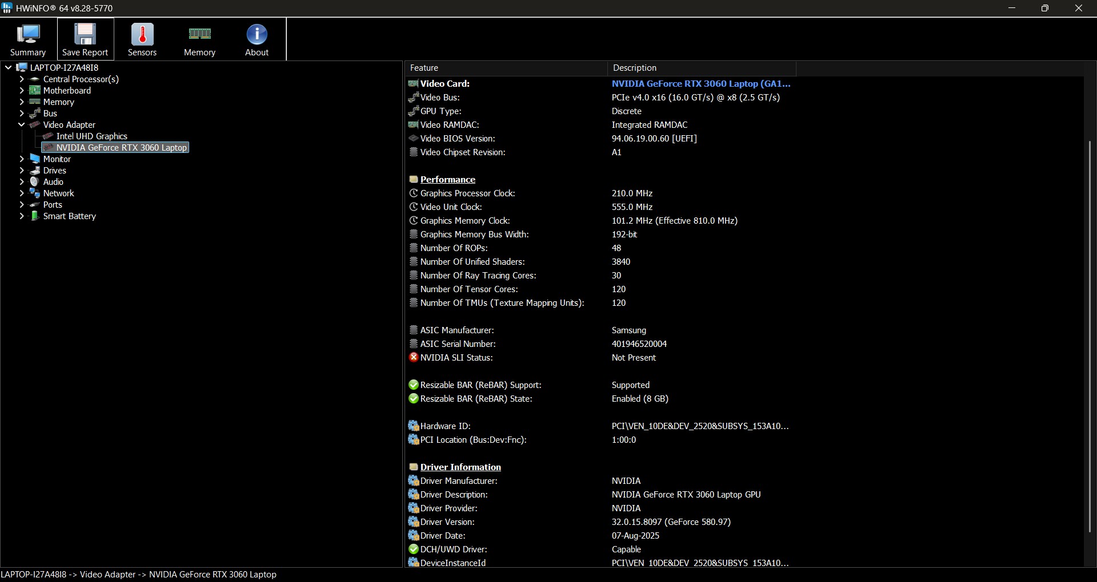Click the PCI Location value 1:00:0
This screenshot has width=1097, height=582.
623,439
